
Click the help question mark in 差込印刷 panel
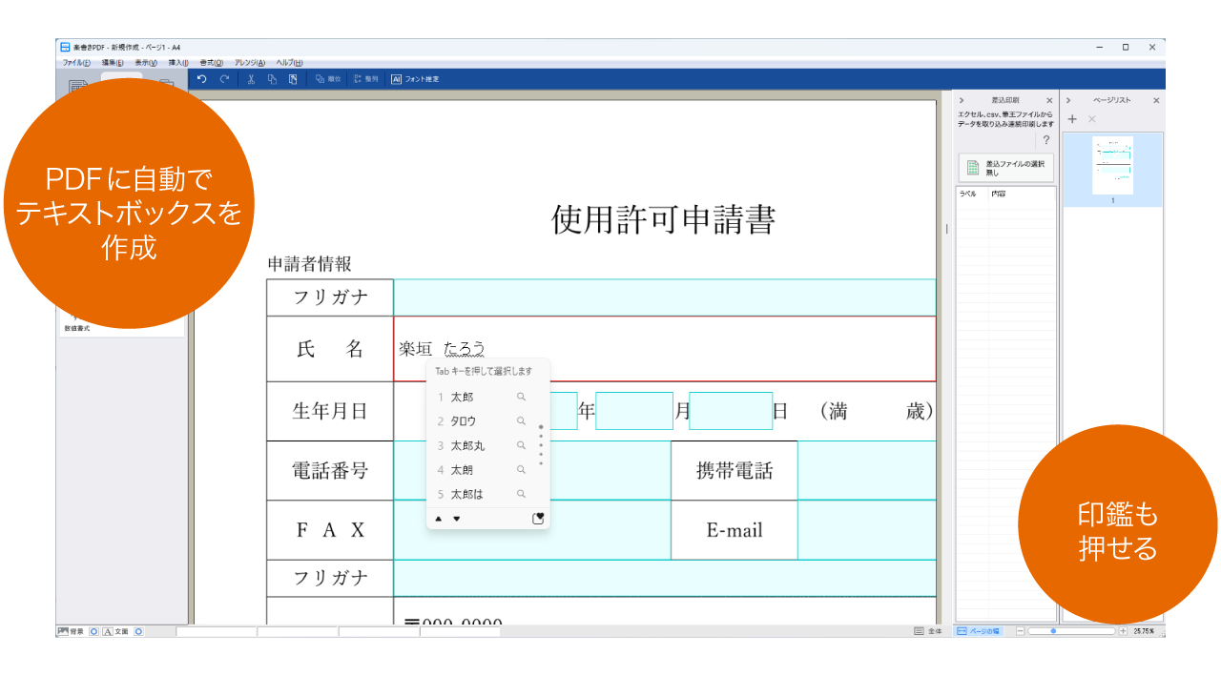[1045, 139]
